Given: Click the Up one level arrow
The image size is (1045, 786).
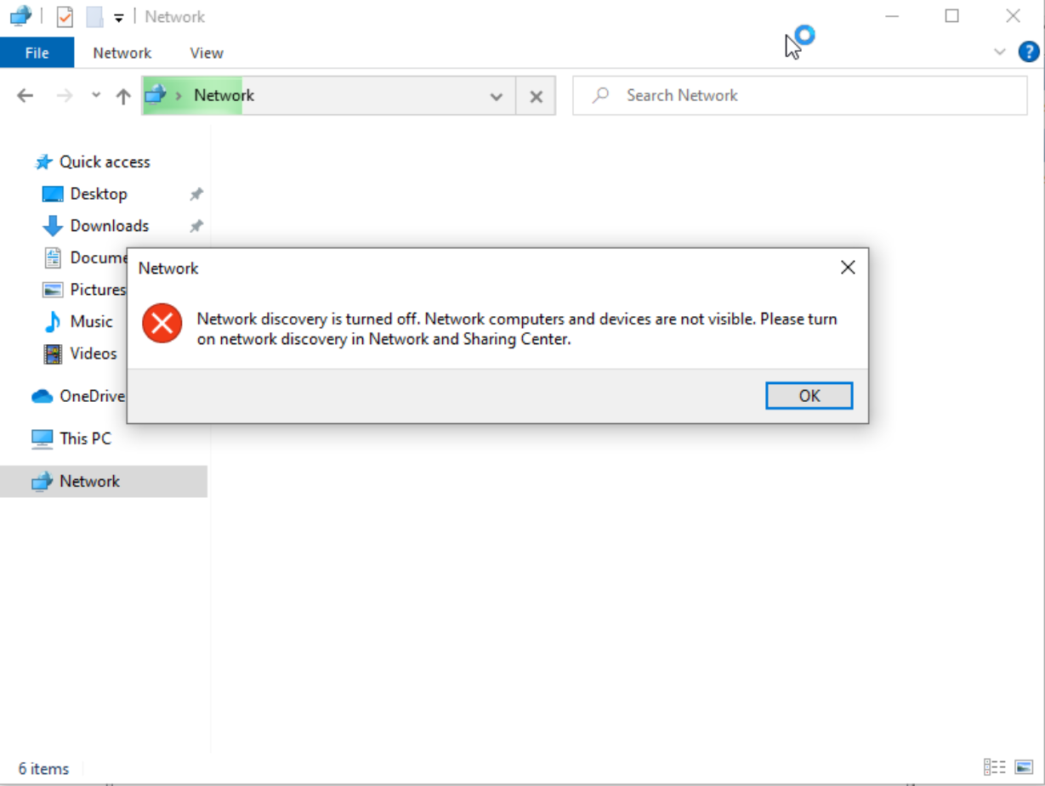Looking at the screenshot, I should tap(123, 96).
